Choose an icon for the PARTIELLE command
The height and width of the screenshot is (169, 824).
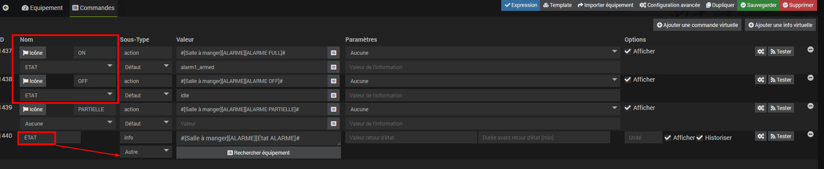point(33,109)
